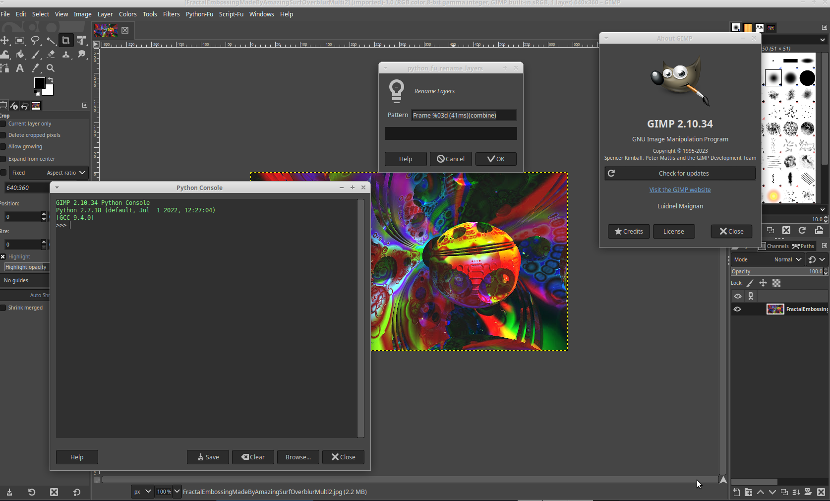Swap foreground and background colors arrow
Image resolution: width=830 pixels, height=501 pixels.
click(51, 80)
